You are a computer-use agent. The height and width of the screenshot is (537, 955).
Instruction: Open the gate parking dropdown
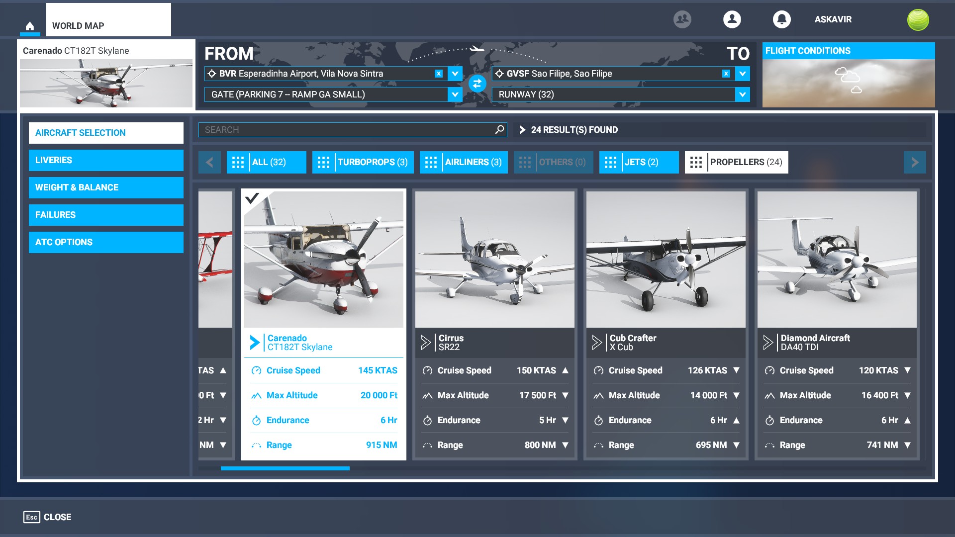pyautogui.click(x=455, y=94)
